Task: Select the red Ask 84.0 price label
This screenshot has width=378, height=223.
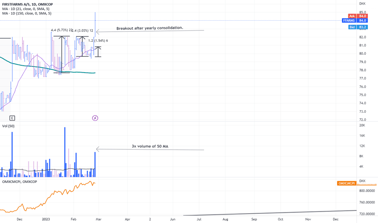Action: click(358, 16)
